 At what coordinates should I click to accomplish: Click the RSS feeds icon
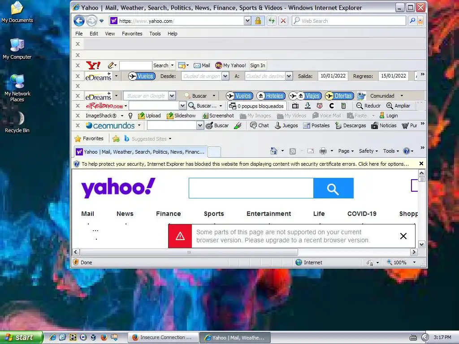(x=292, y=151)
